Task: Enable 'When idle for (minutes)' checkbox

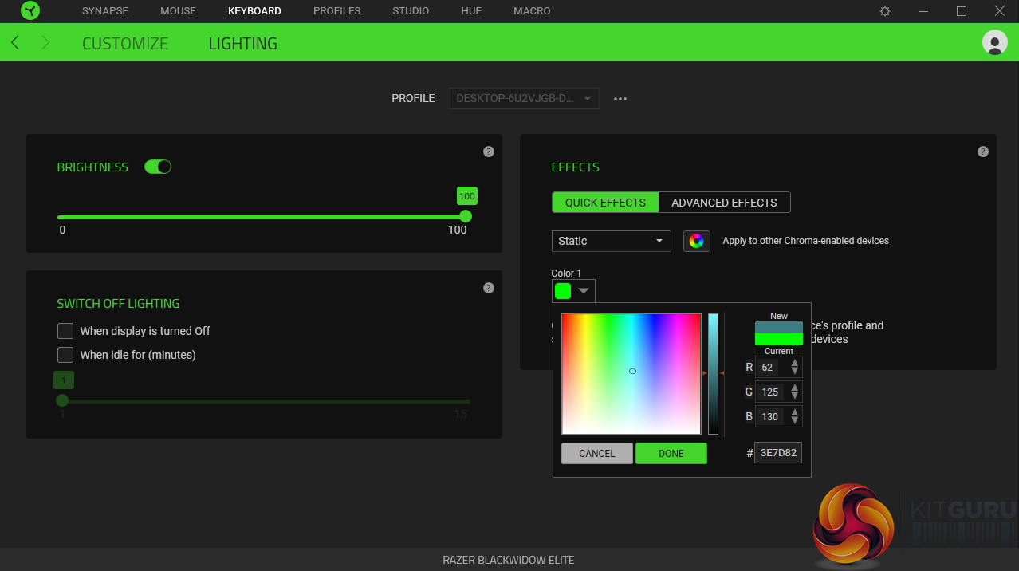Action: point(65,355)
